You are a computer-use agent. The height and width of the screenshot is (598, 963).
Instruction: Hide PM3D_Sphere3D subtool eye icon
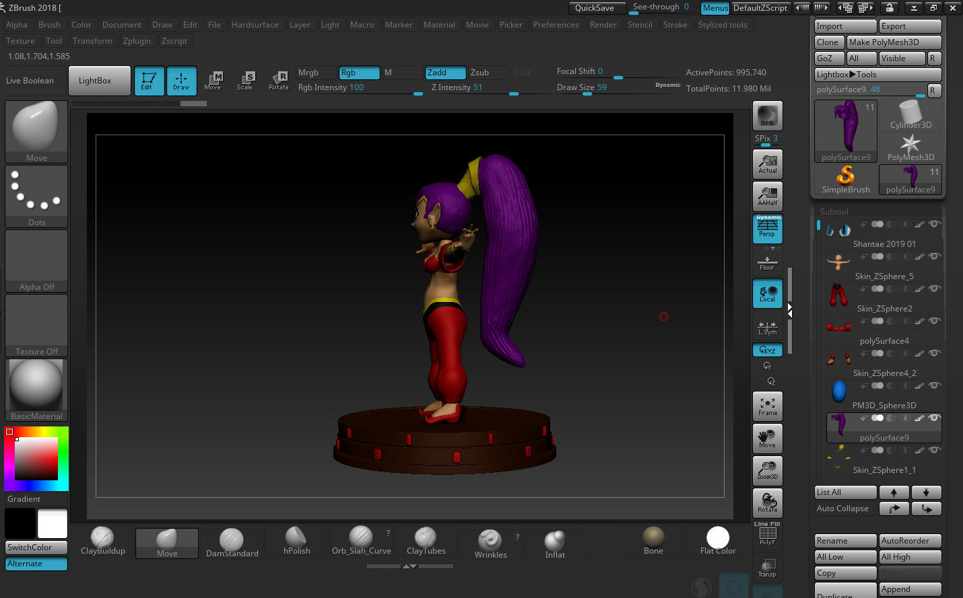pos(935,385)
